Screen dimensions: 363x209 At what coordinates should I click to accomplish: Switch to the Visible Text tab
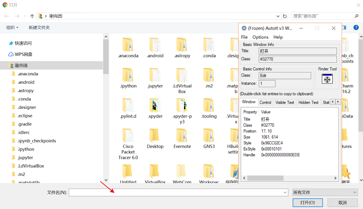pos(284,102)
